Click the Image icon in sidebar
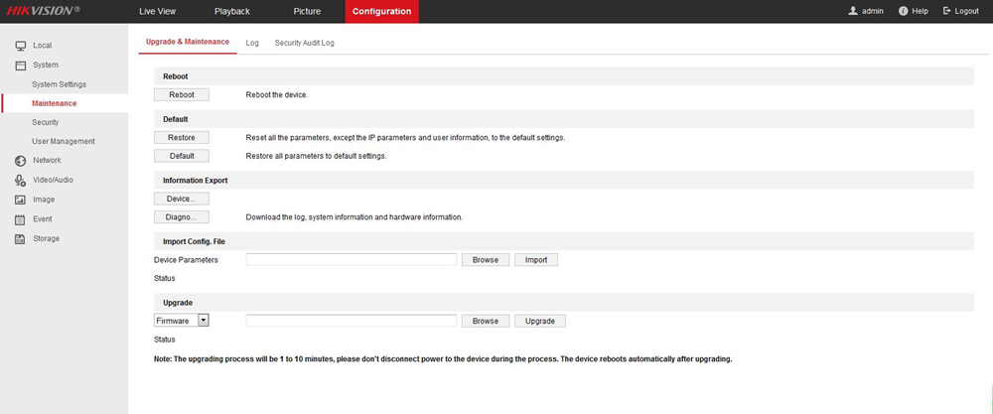993x414 pixels. click(20, 200)
